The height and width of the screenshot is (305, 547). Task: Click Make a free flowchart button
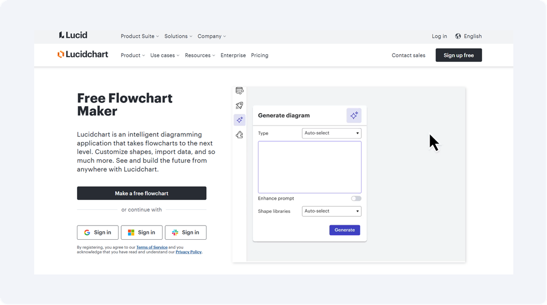142,193
